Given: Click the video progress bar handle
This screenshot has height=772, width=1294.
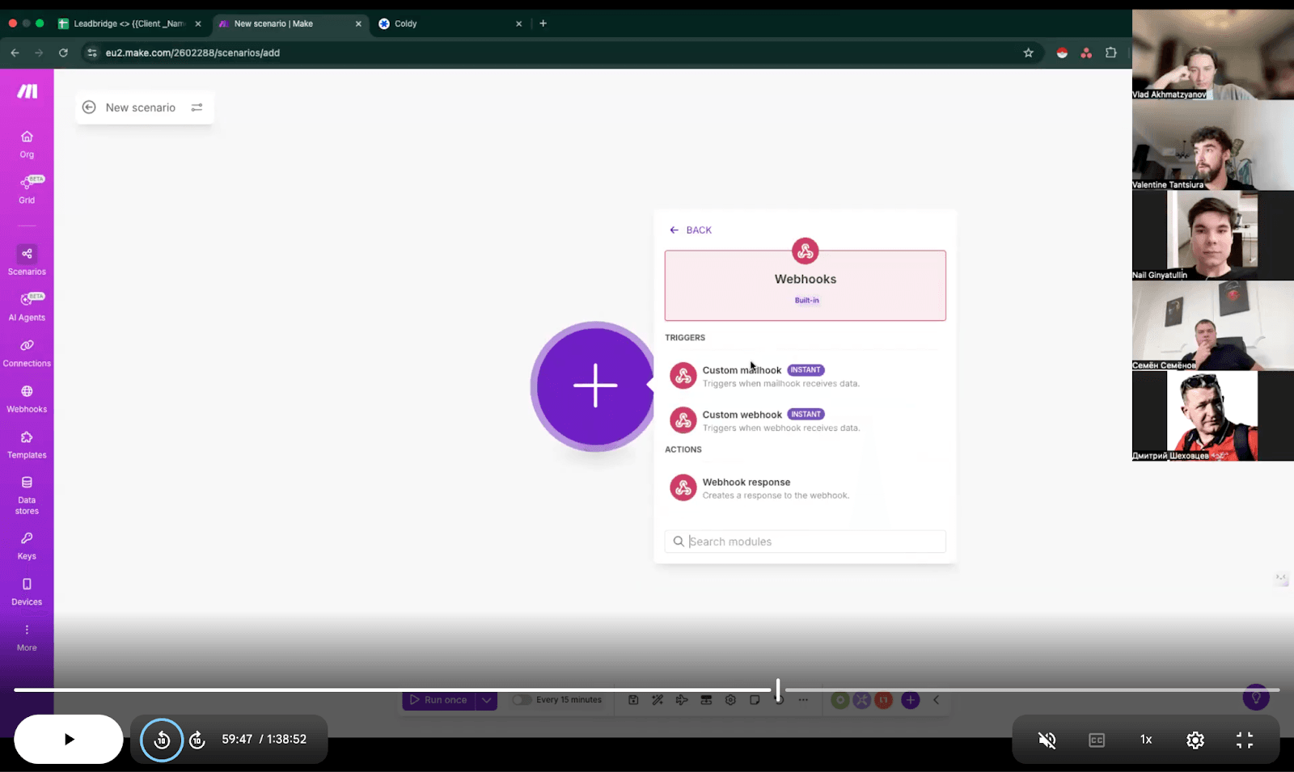Looking at the screenshot, I should click(778, 690).
